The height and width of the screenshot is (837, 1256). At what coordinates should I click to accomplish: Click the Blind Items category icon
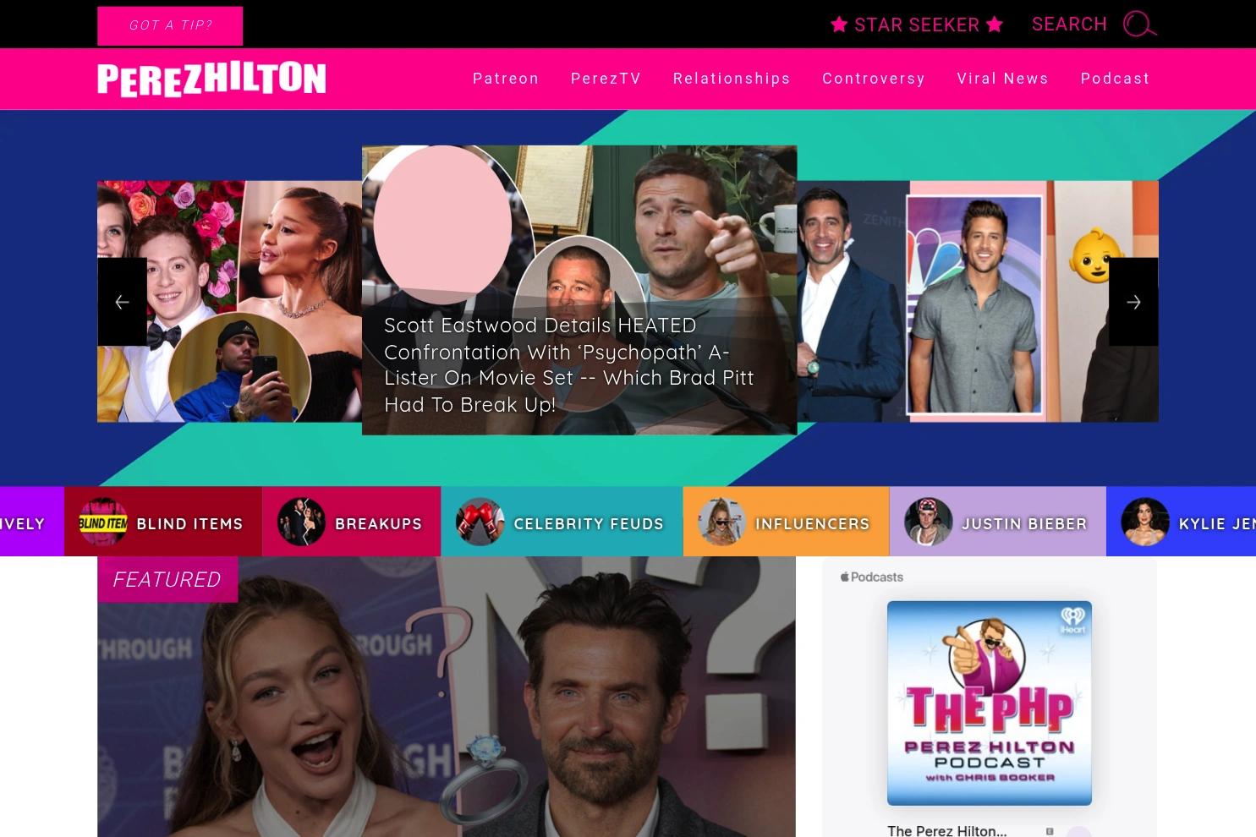click(x=103, y=522)
